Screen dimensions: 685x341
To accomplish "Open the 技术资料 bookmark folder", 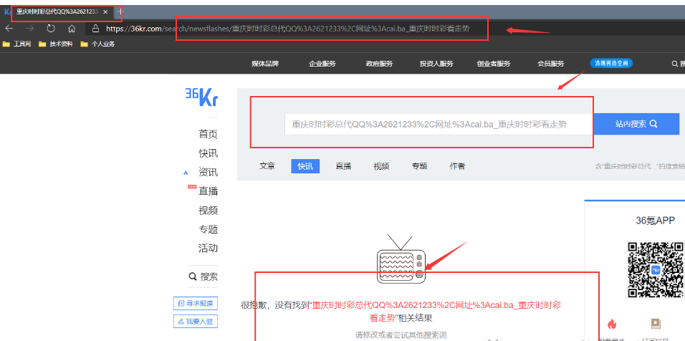I will coord(55,44).
